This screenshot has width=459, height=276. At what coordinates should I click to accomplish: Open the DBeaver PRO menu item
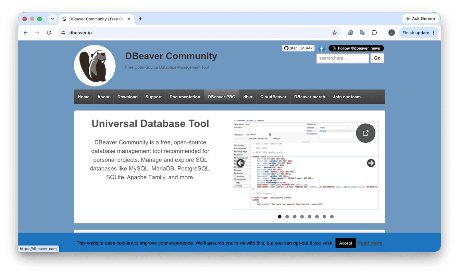[x=222, y=97]
